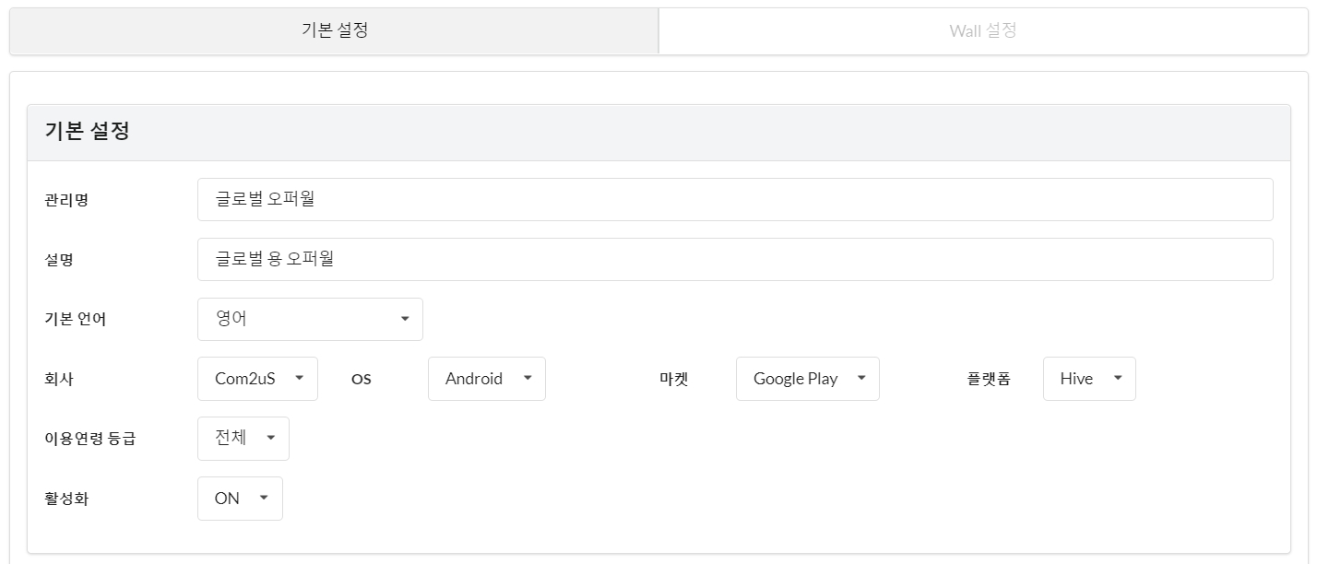Open the 기본 언어 dropdown showing 영어

(x=310, y=319)
